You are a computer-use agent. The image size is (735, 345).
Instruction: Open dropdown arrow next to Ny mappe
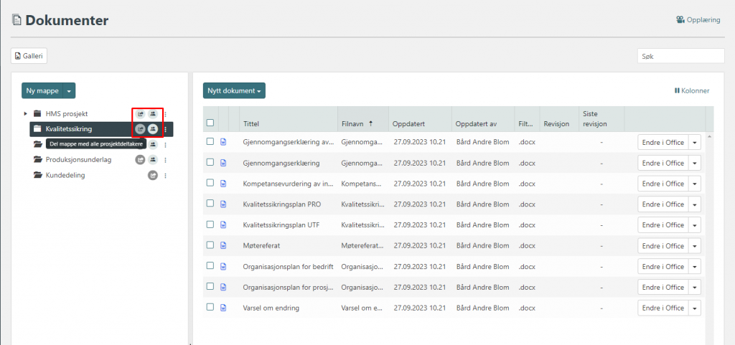point(69,91)
